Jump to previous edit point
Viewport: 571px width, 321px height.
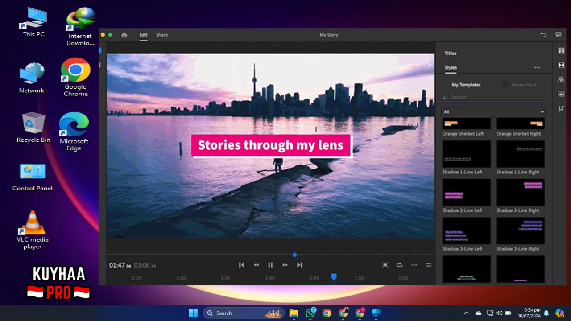tap(241, 265)
